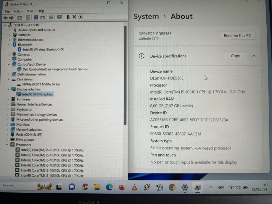Select Ports (COM & LPT) category

tap(29, 135)
